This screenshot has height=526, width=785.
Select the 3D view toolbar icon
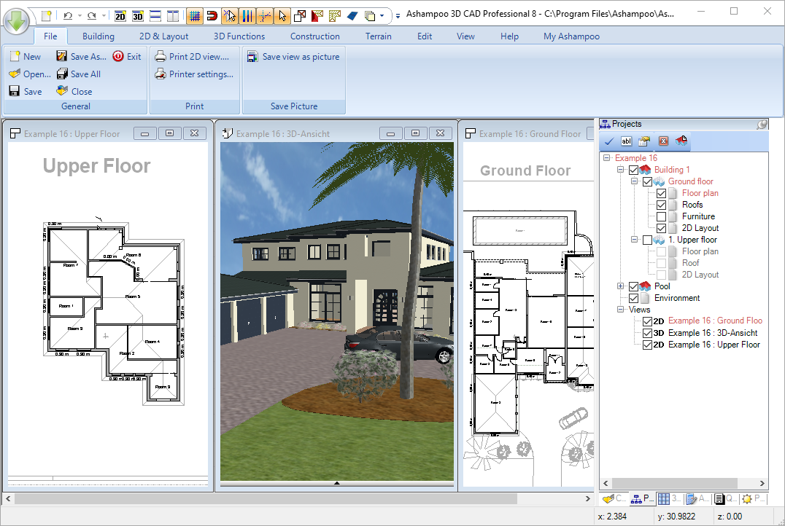[x=137, y=15]
